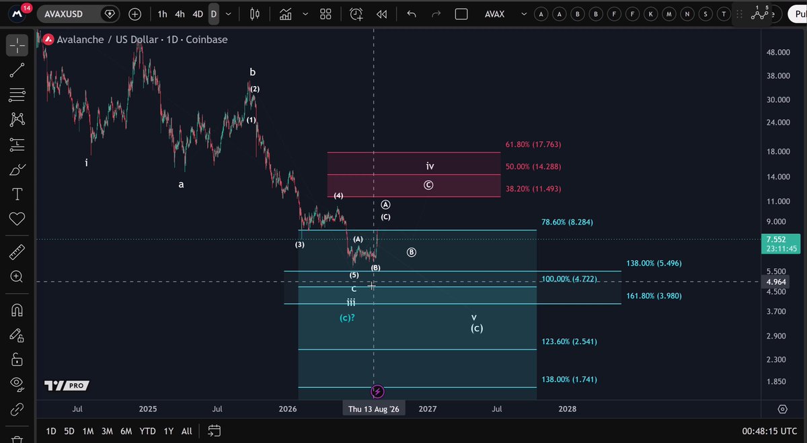Click the circled S toolbar shortcut
Screen dimensions: 807x443
[705, 14]
